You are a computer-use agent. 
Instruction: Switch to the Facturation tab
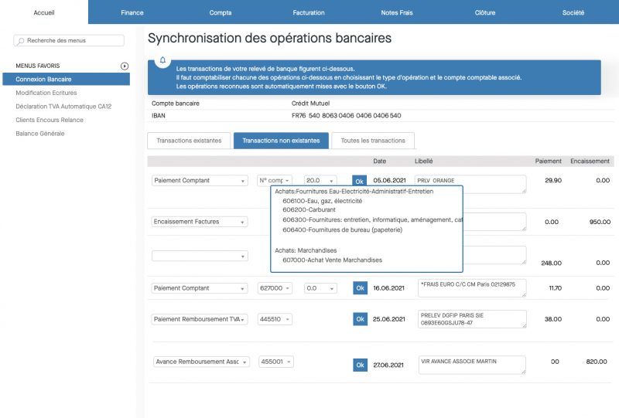point(309,12)
